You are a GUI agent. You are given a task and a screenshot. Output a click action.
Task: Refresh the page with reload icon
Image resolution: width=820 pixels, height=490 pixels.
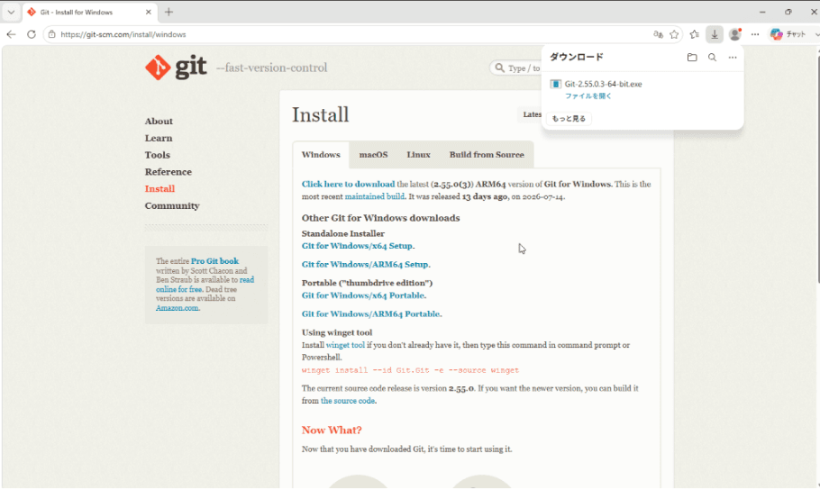32,34
